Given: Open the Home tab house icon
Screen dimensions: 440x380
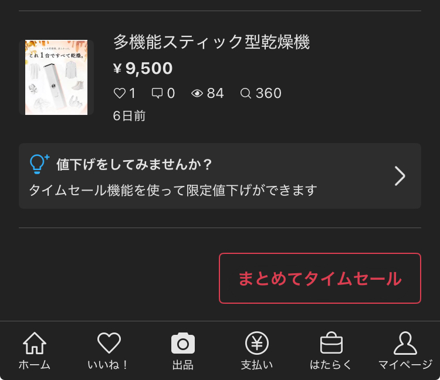Looking at the screenshot, I should point(35,342).
